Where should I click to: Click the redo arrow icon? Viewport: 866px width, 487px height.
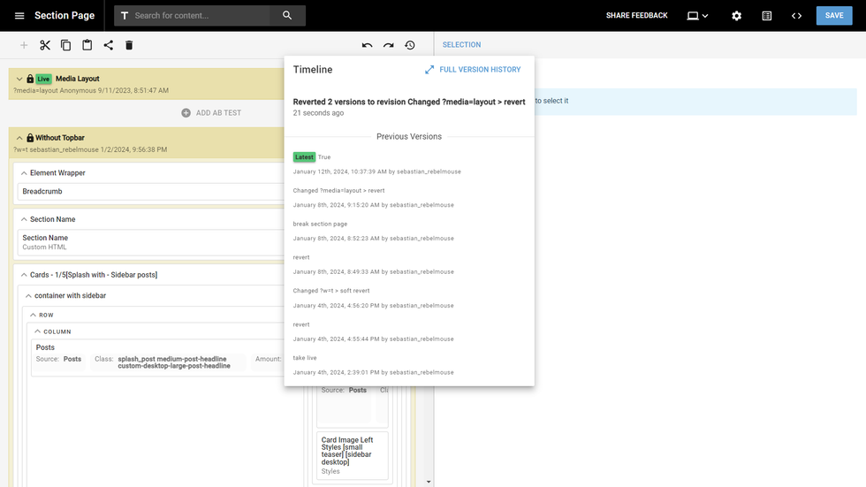pyautogui.click(x=389, y=45)
